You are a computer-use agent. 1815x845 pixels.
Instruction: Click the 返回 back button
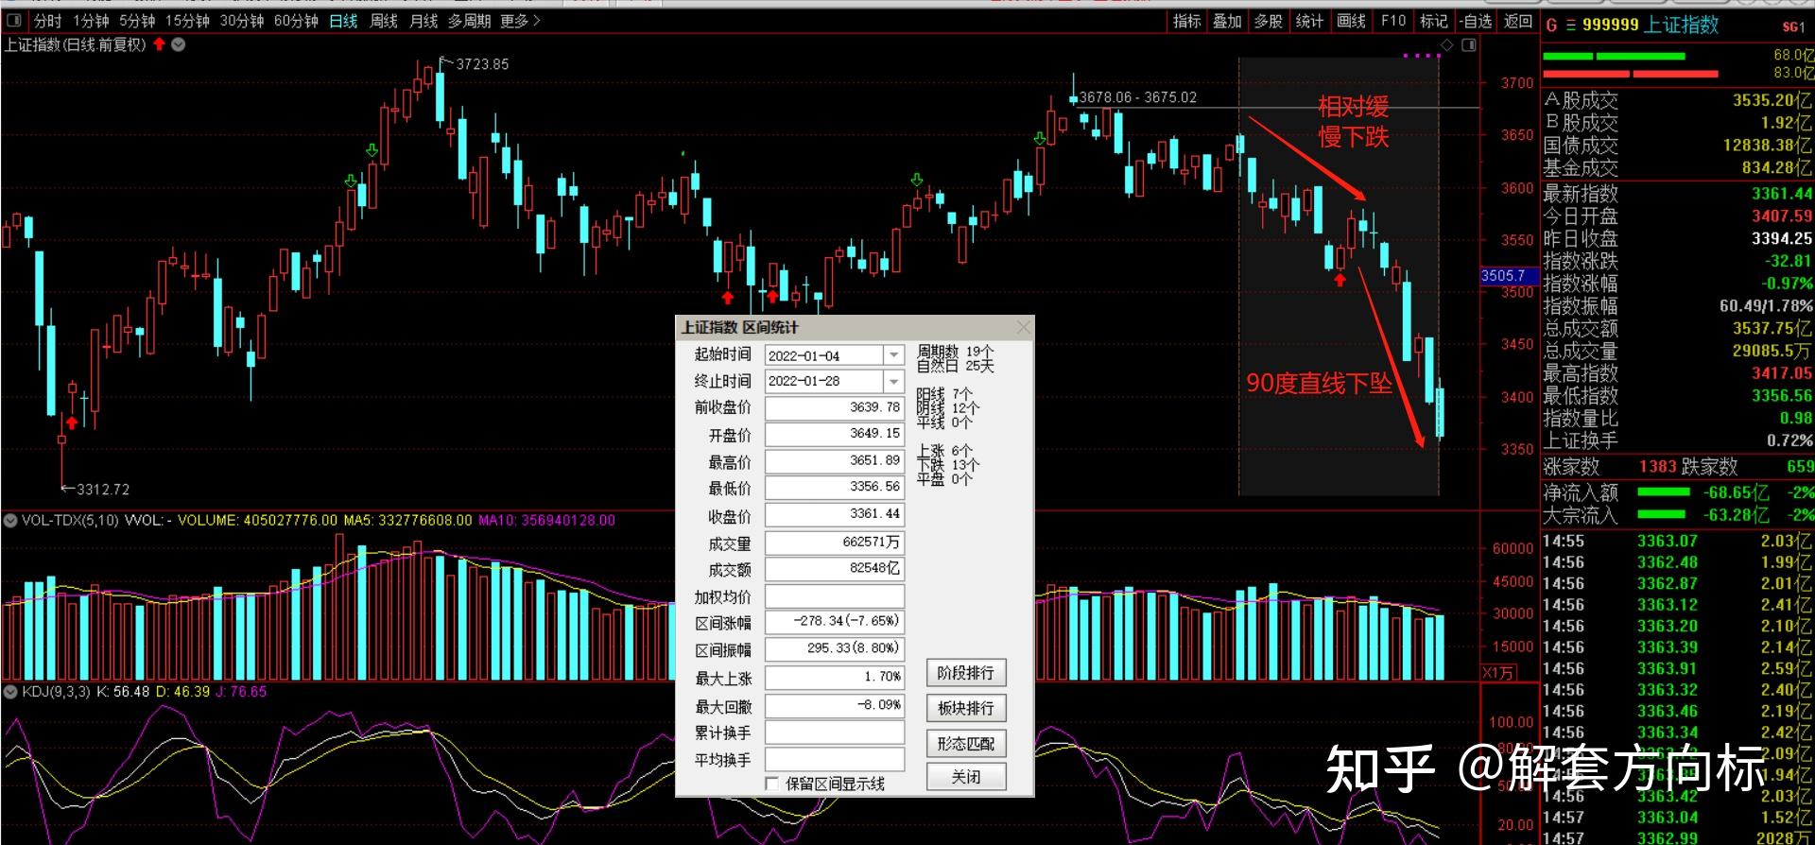(1517, 21)
